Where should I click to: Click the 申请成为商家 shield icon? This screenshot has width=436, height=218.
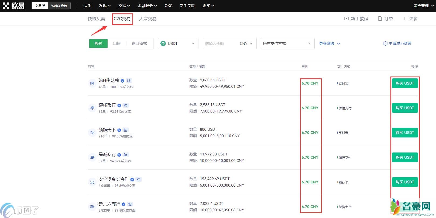[x=385, y=43]
